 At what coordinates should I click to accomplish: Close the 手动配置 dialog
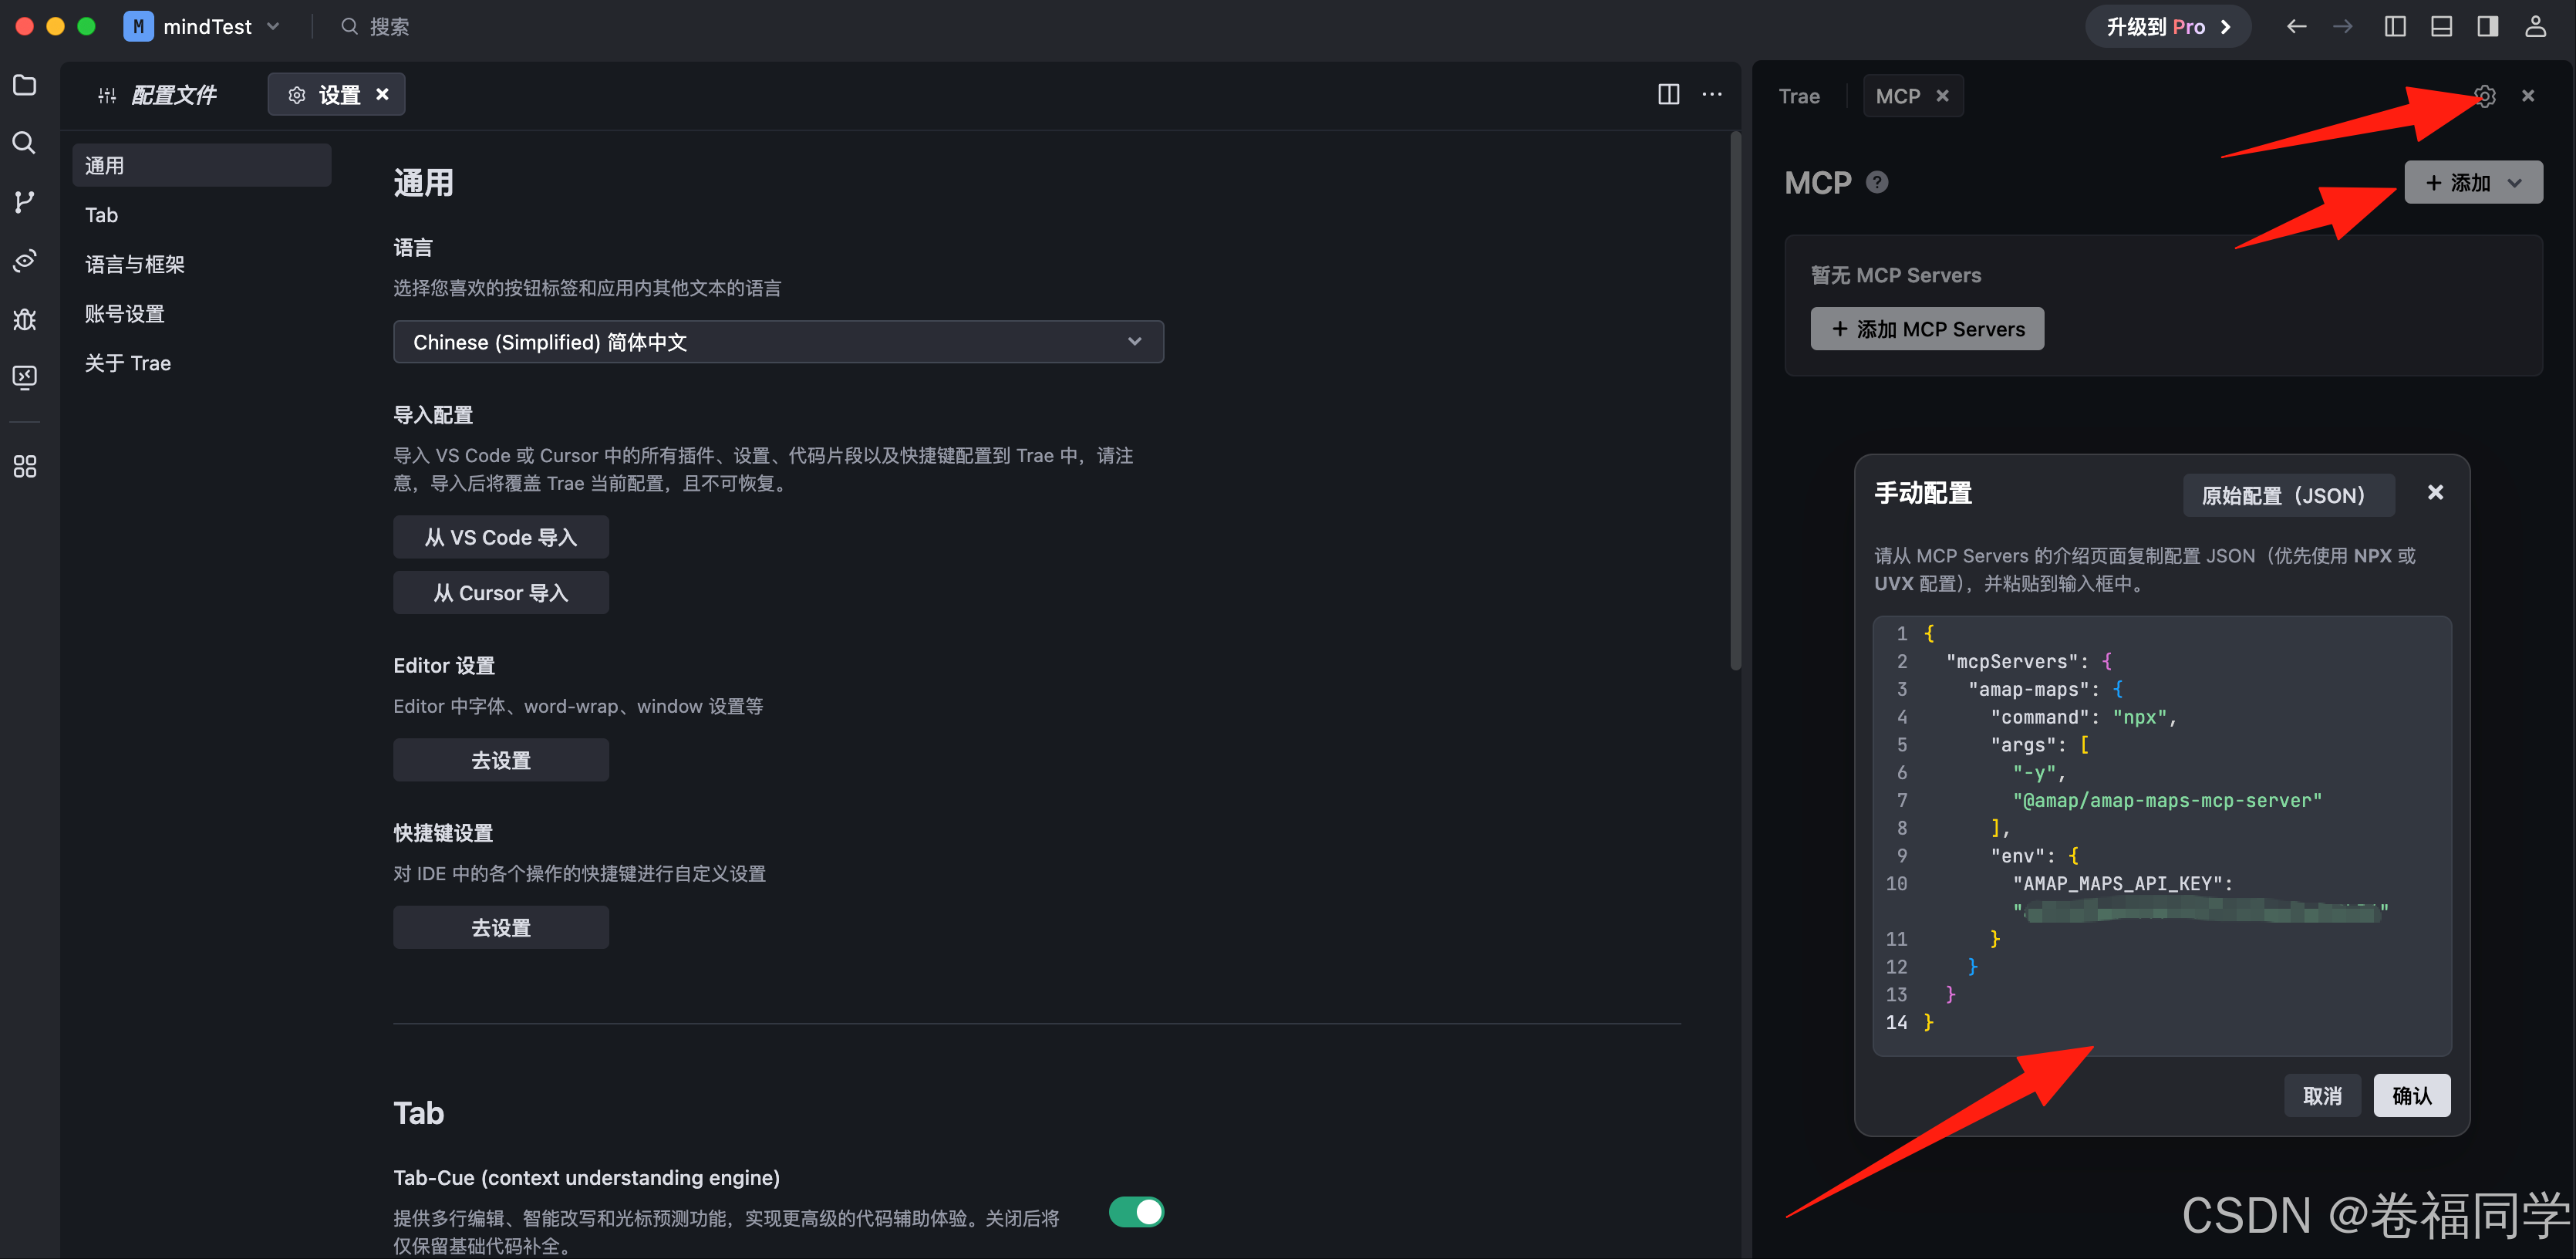click(x=2435, y=492)
